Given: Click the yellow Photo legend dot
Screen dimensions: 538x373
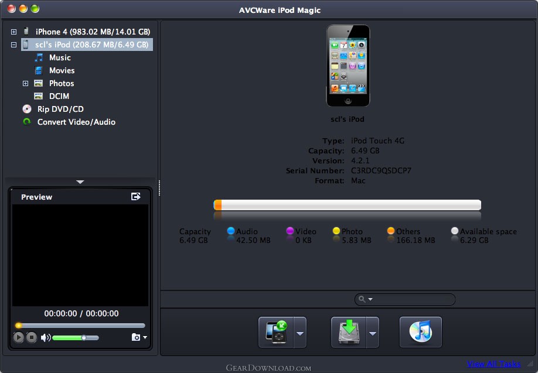Looking at the screenshot, I should click(336, 231).
